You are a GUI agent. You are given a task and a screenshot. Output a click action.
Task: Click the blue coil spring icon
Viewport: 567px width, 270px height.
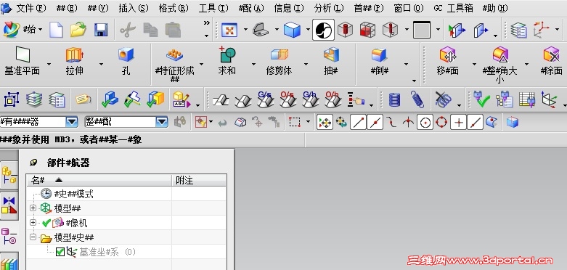394,99
